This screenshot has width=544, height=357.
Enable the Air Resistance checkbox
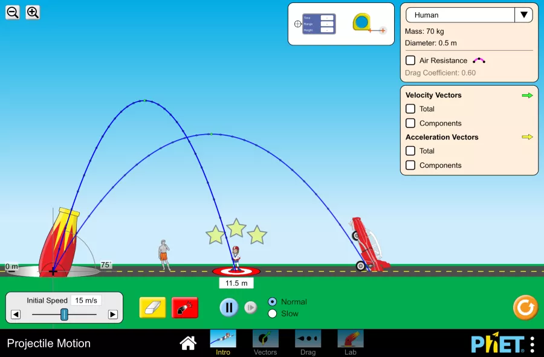click(410, 60)
